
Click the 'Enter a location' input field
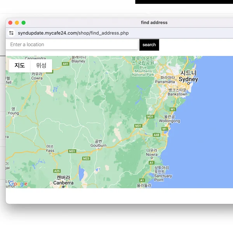(x=72, y=44)
